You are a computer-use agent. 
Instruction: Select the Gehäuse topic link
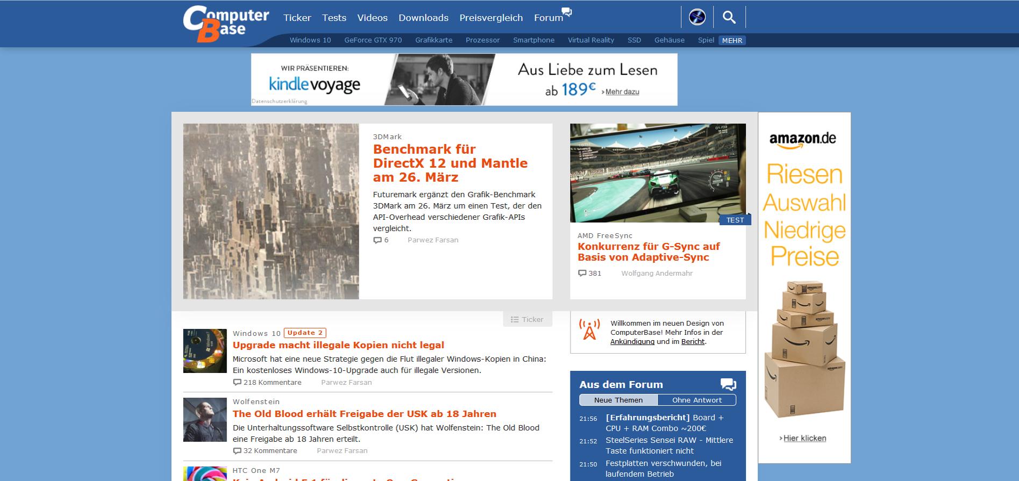click(x=669, y=40)
